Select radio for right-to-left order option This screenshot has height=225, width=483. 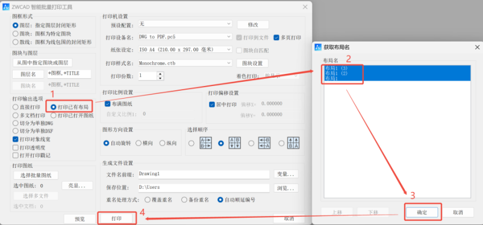[x=251, y=143]
